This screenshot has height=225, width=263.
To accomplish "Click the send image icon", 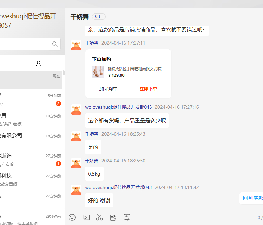I will [87, 217].
